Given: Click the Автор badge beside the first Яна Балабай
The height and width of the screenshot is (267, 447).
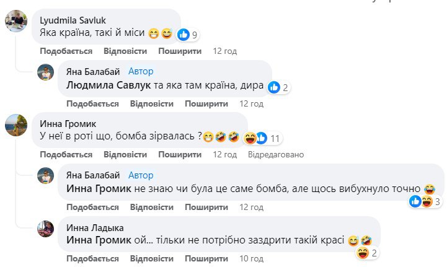Looking at the screenshot, I should pyautogui.click(x=141, y=71).
